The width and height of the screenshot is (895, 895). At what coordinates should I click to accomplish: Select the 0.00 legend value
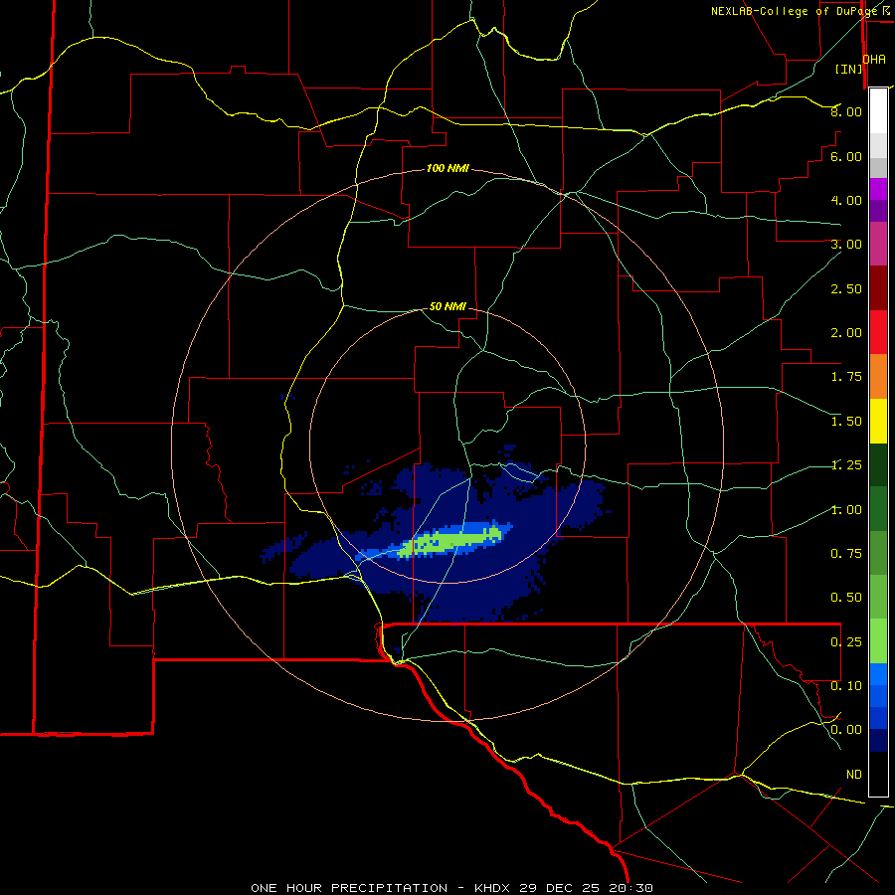846,730
